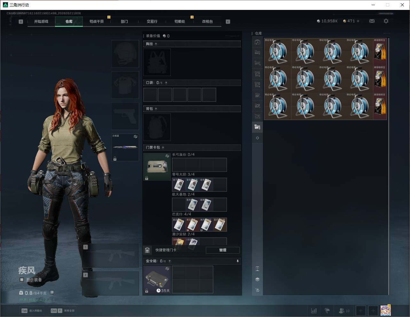Screen dimensions: 410x317
Task: Click the empty helmet slot
Action: tap(125, 54)
